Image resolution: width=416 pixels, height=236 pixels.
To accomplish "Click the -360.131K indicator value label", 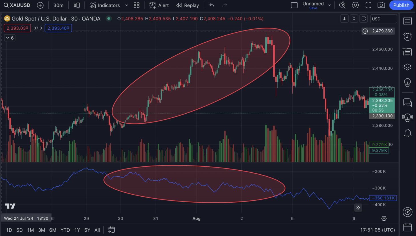I will (383, 198).
